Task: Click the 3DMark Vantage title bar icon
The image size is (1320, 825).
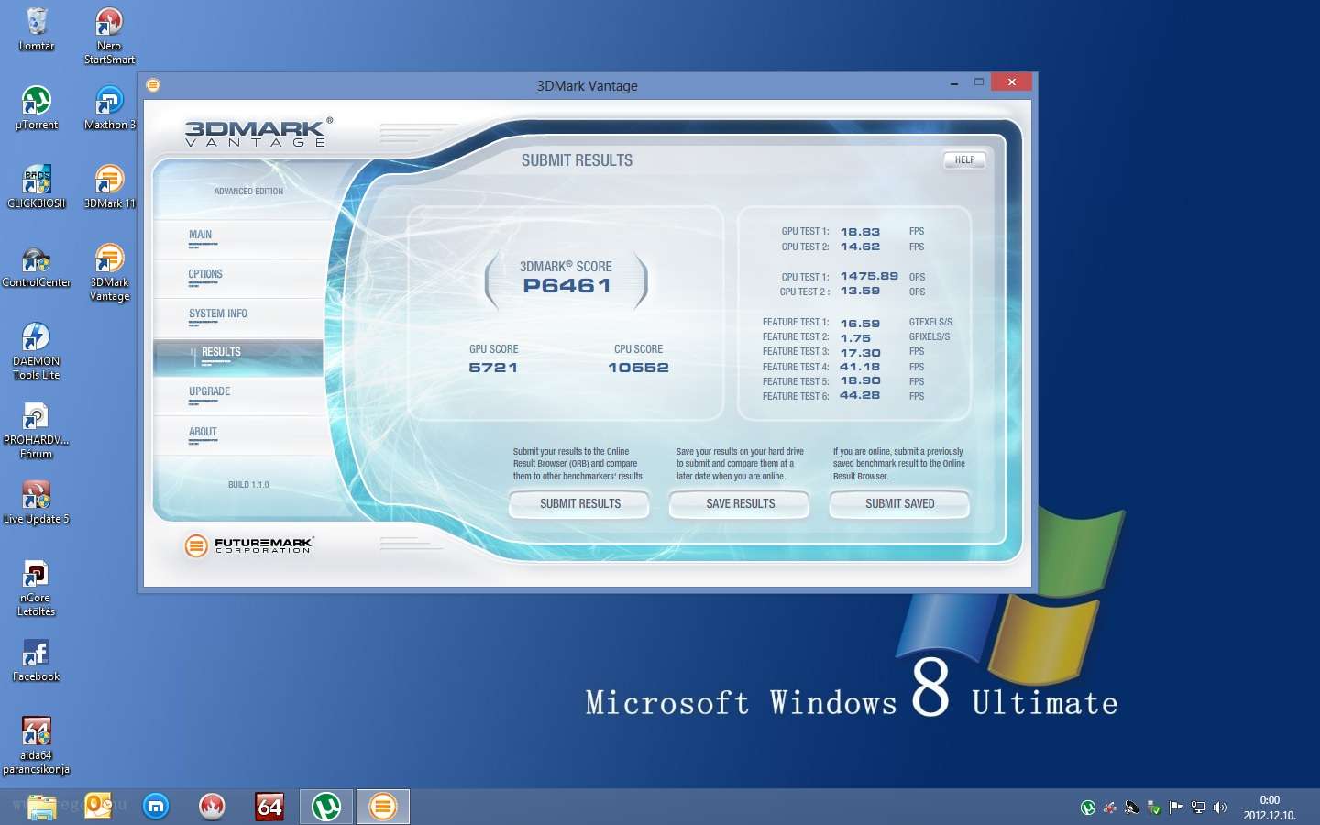Action: click(153, 85)
